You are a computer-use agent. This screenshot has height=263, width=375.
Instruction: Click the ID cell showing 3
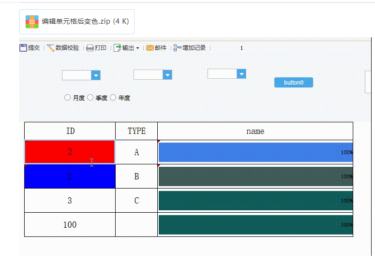(x=70, y=201)
